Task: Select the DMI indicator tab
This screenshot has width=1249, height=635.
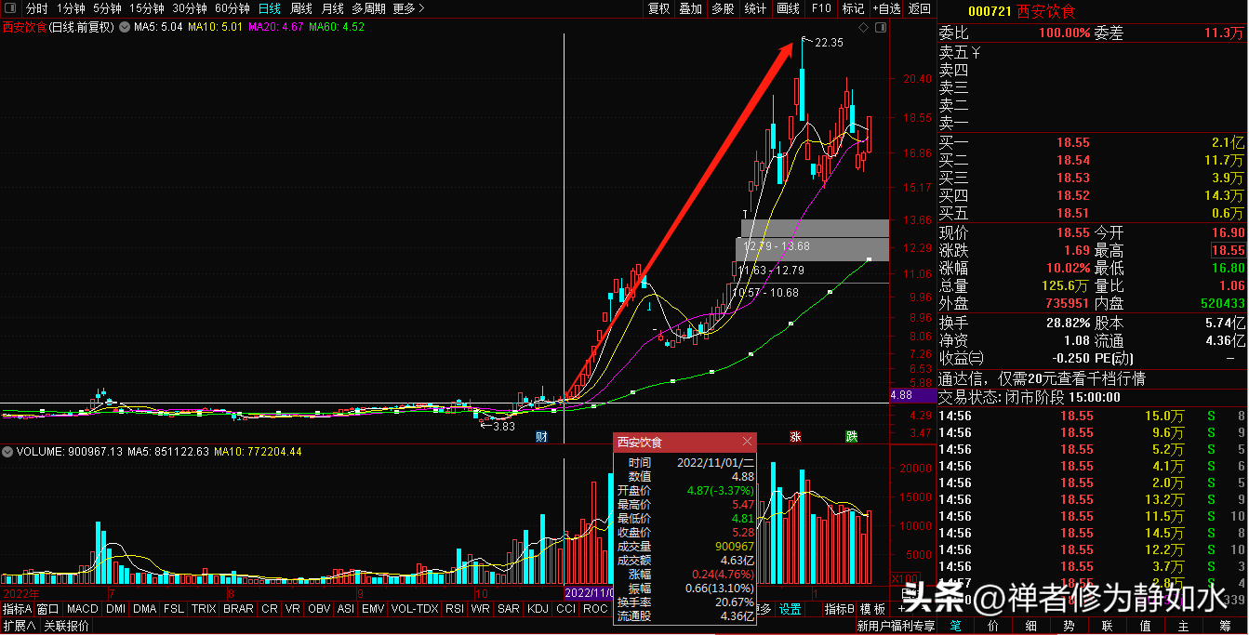Action: tap(115, 609)
